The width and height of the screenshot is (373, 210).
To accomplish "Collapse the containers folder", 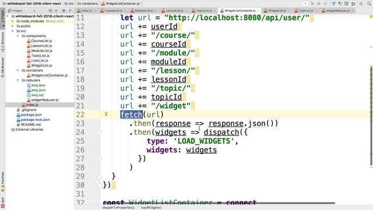I will [18, 71].
